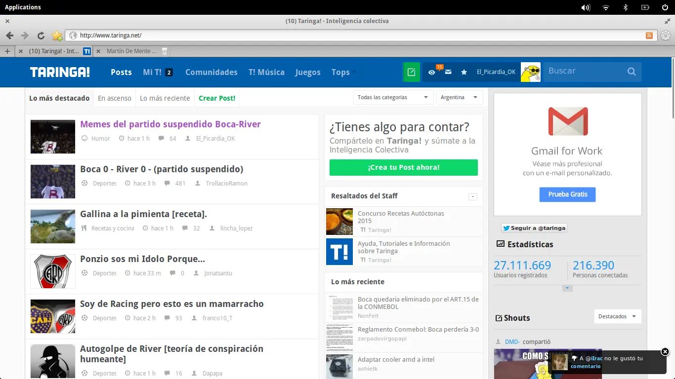The image size is (675, 379).
Task: Open the Argentina country dropdown
Action: tap(459, 97)
